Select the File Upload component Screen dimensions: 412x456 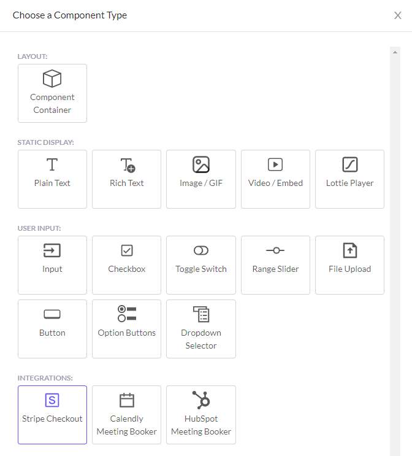[x=350, y=265]
